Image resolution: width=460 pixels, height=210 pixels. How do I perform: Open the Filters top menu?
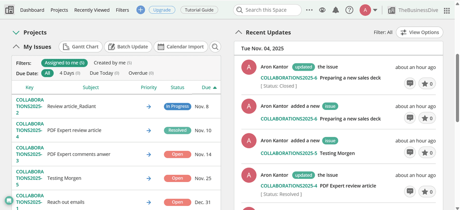click(122, 10)
